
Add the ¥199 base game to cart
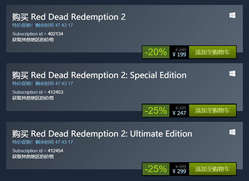point(212,52)
